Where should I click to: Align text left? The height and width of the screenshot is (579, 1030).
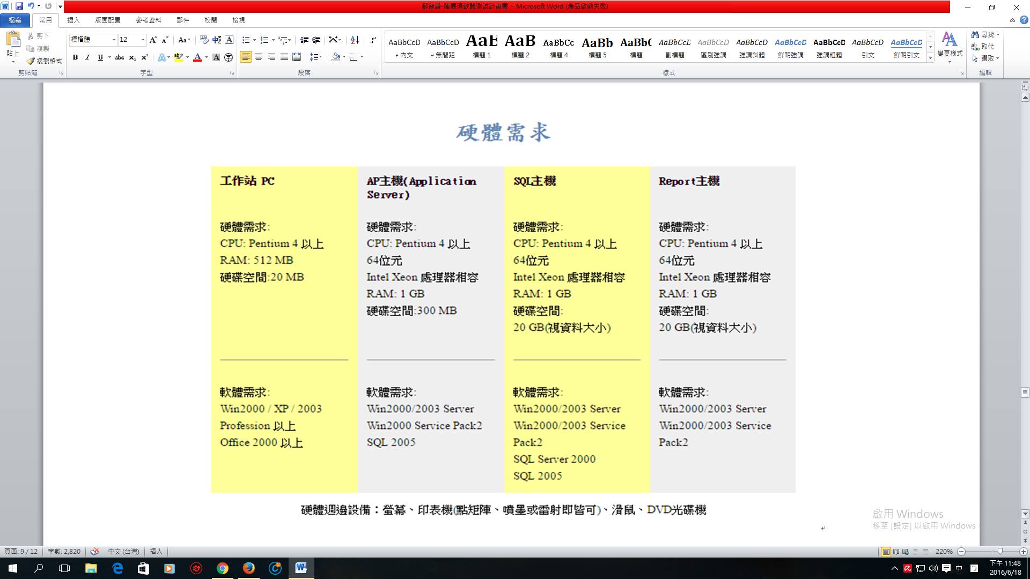(246, 57)
